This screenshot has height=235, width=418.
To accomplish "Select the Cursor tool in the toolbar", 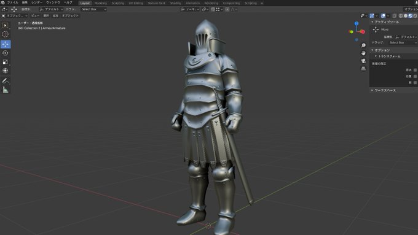I will (6, 34).
